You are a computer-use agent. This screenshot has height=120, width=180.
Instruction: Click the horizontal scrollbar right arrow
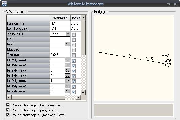click(78, 98)
